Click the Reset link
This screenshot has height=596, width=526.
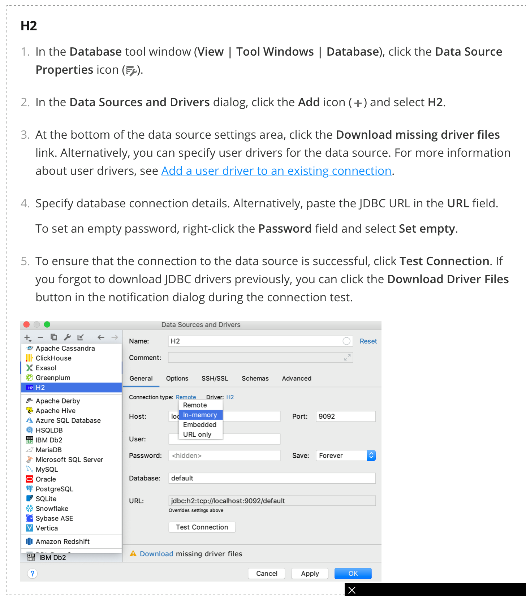(x=368, y=341)
